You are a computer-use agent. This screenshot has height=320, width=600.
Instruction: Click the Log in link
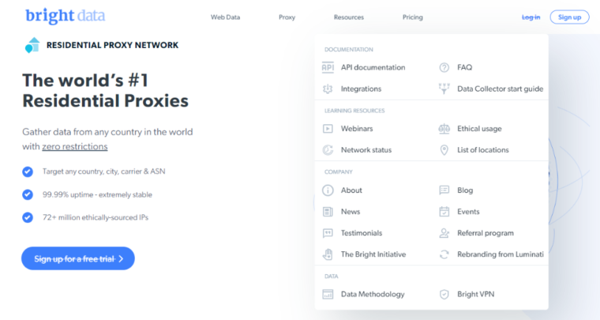click(x=531, y=17)
